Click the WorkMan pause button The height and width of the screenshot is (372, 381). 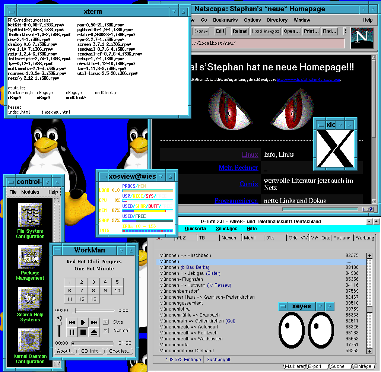point(72,332)
